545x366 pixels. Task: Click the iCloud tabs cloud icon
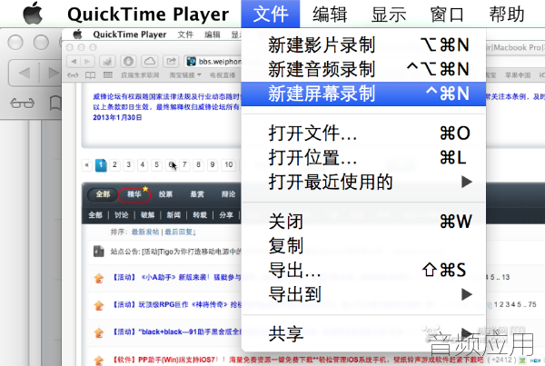[150, 62]
